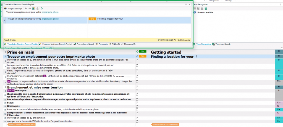This screenshot has width=283, height=127.
Task: Switch to Term Recognition tab
Action: (x=203, y=44)
